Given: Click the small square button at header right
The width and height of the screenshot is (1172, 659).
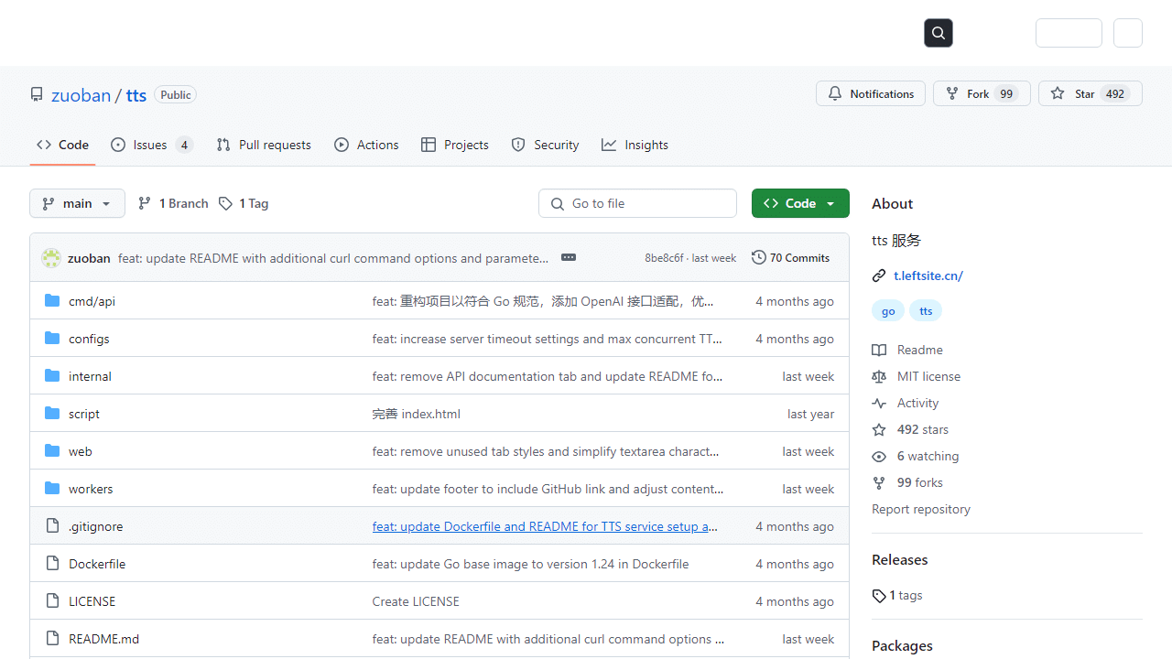Looking at the screenshot, I should (1128, 33).
